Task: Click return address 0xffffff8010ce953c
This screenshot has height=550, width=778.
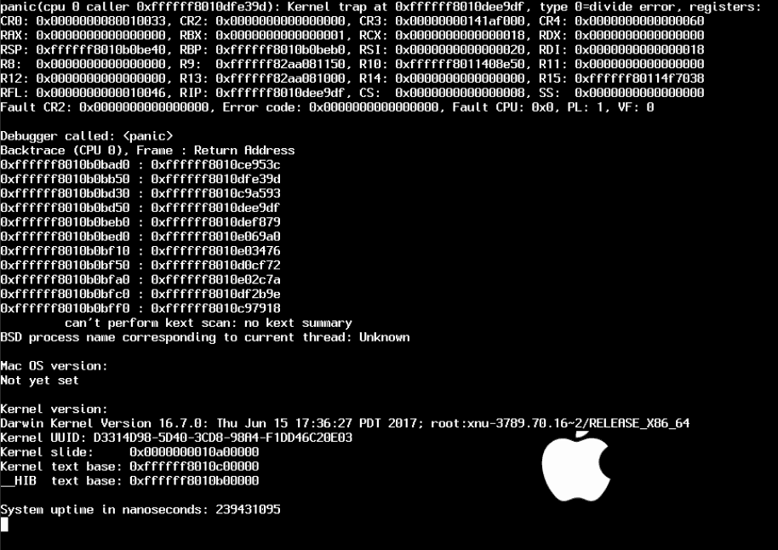Action: pos(216,165)
